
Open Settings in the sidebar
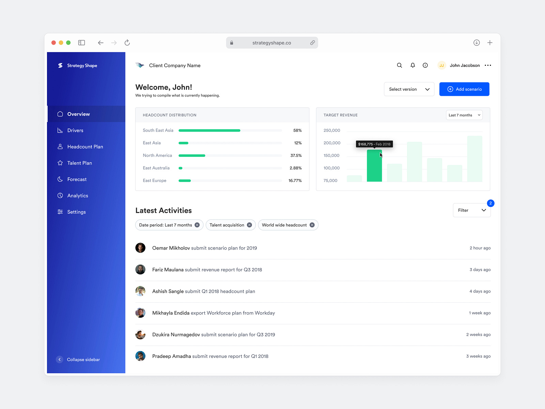[77, 212]
